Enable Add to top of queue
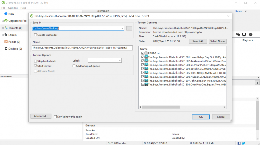 74,66
